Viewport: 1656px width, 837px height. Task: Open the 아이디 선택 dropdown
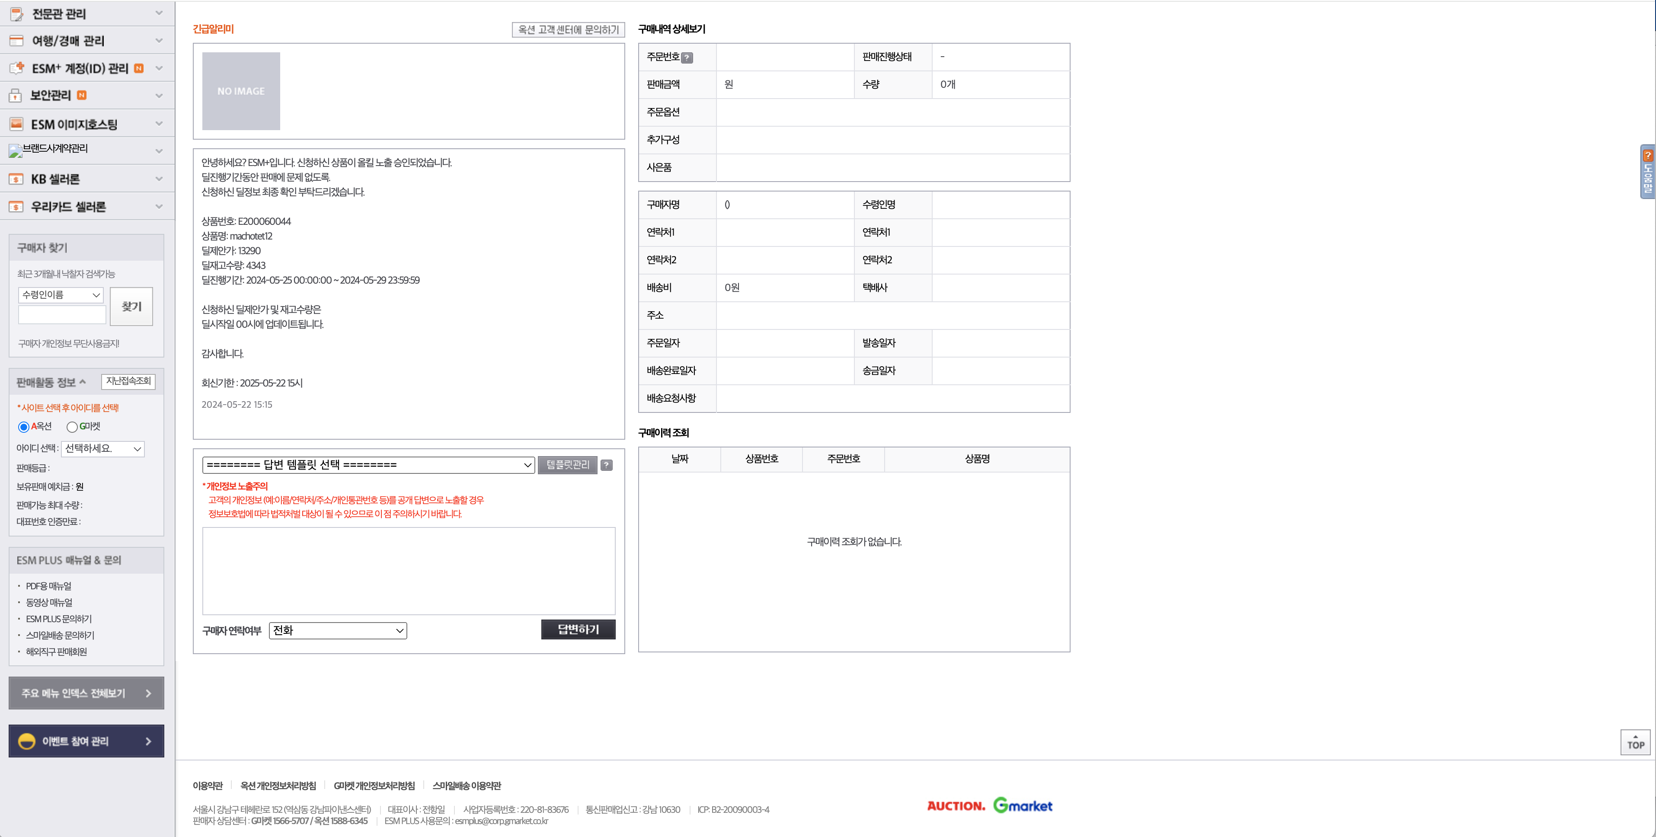103,449
